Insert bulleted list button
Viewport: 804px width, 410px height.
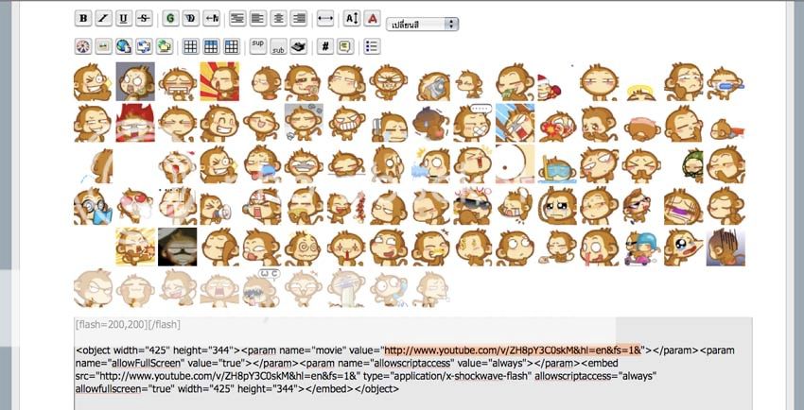(x=373, y=46)
